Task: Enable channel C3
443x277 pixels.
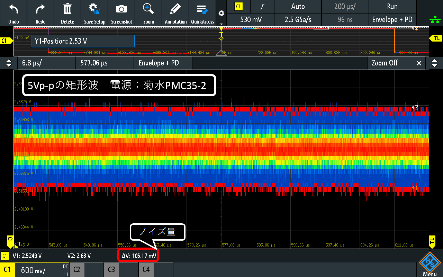Action: click(121, 269)
